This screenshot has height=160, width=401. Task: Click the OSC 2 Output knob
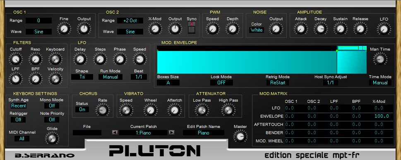coord(175,28)
